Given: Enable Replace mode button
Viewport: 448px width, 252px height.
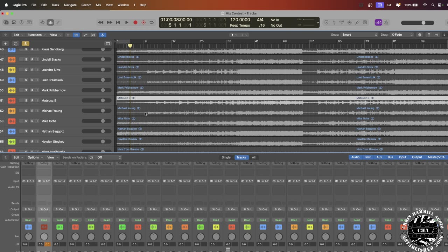Looking at the screenshot, I should [x=326, y=22].
